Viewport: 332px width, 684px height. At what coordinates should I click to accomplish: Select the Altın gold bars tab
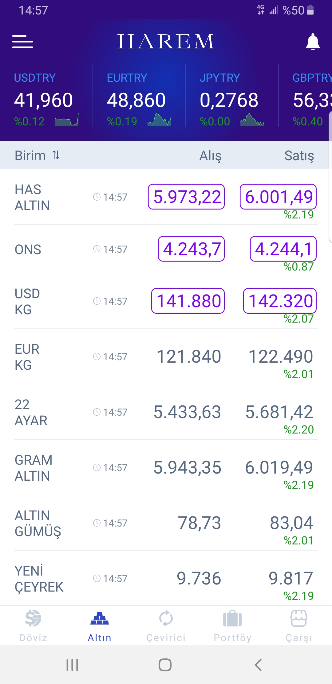100,625
